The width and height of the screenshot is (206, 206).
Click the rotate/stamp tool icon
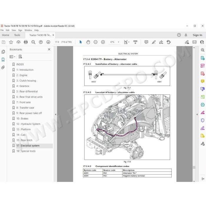pos(169,42)
